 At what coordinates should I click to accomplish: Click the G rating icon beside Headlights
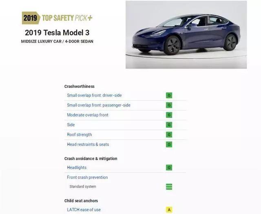pyautogui.click(x=169, y=167)
